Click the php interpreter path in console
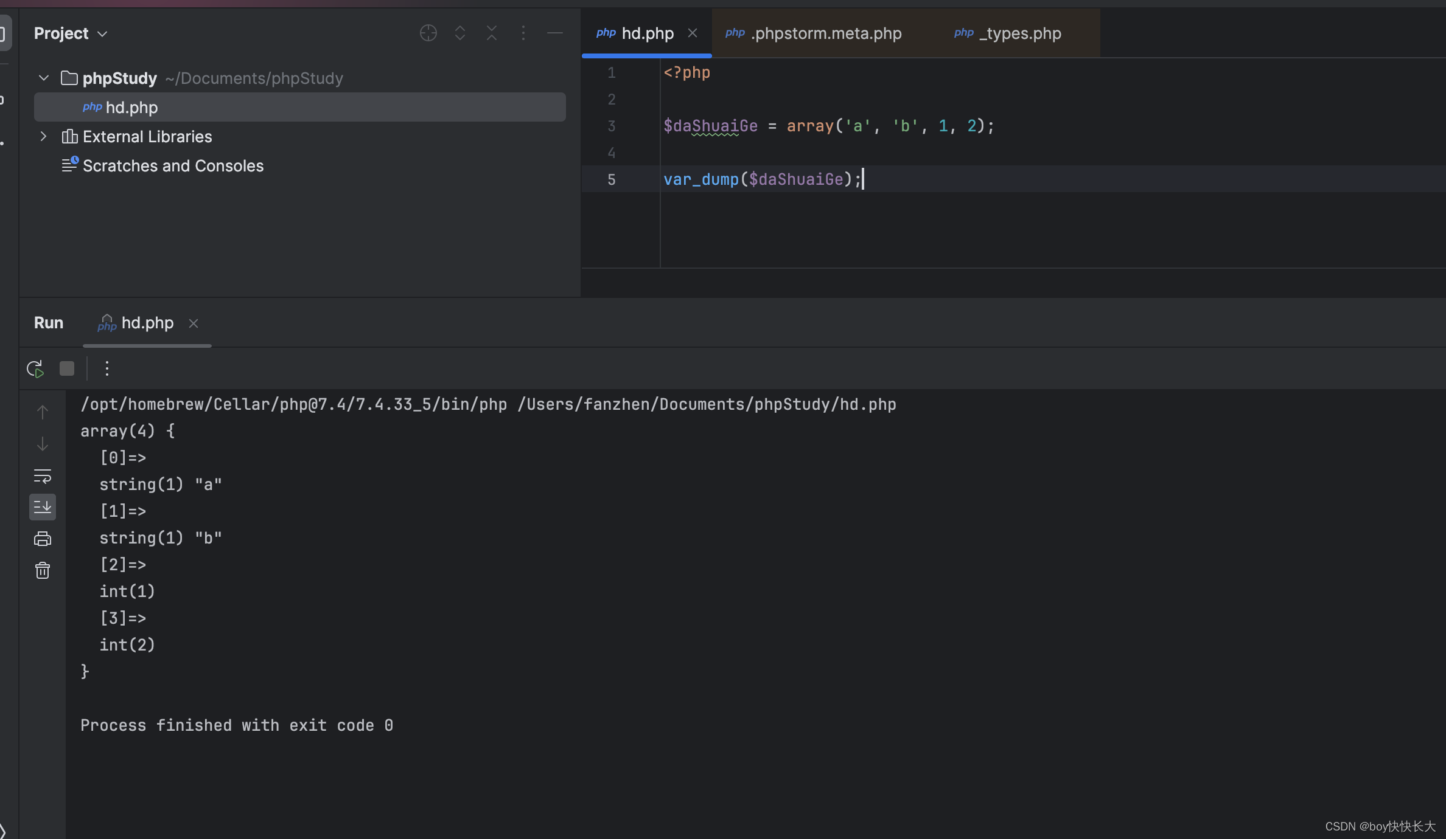Image resolution: width=1446 pixels, height=839 pixels. coord(293,404)
